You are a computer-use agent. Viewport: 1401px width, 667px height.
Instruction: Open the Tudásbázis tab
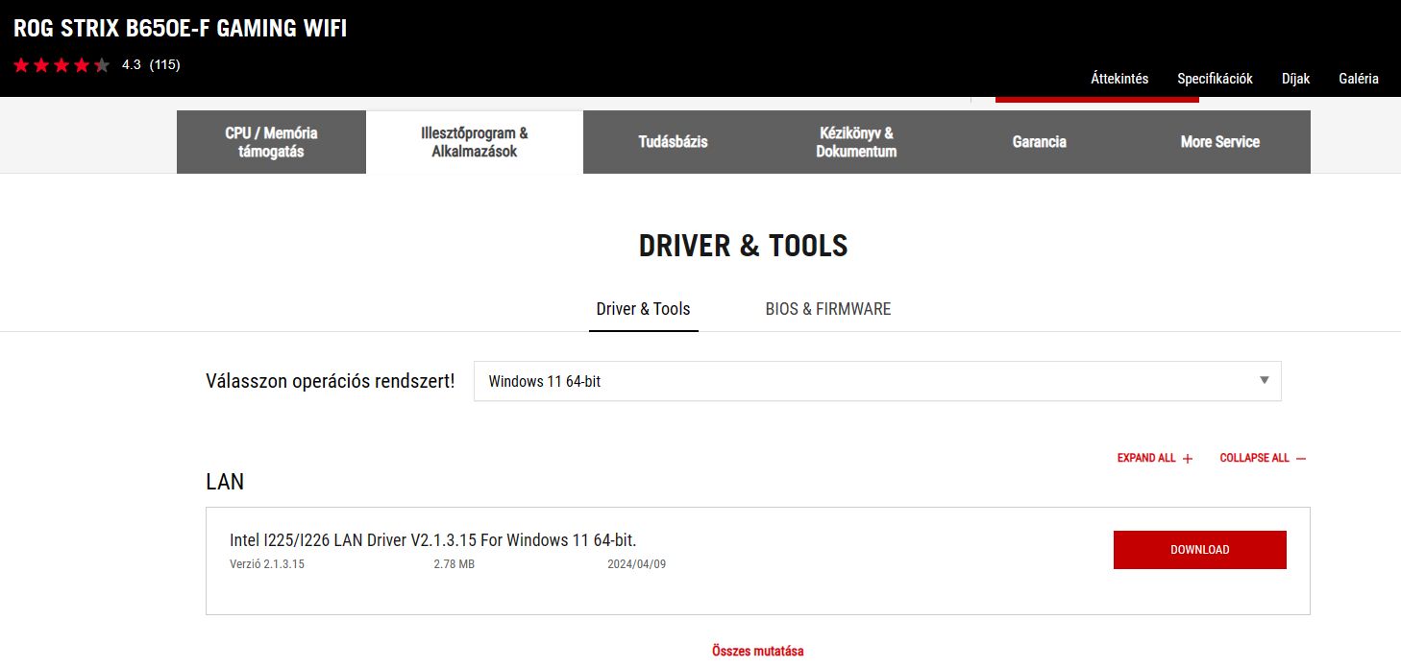[673, 142]
